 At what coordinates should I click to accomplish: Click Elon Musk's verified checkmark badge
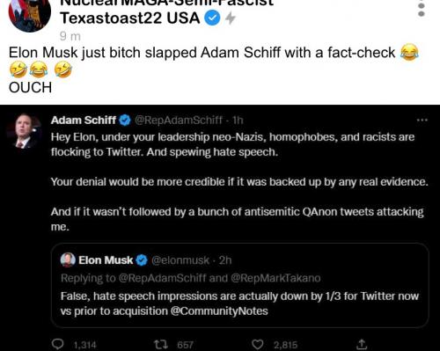tap(142, 260)
